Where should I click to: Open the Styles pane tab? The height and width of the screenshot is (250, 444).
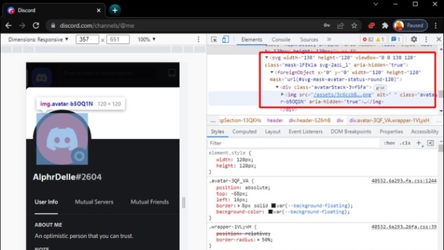click(x=218, y=132)
